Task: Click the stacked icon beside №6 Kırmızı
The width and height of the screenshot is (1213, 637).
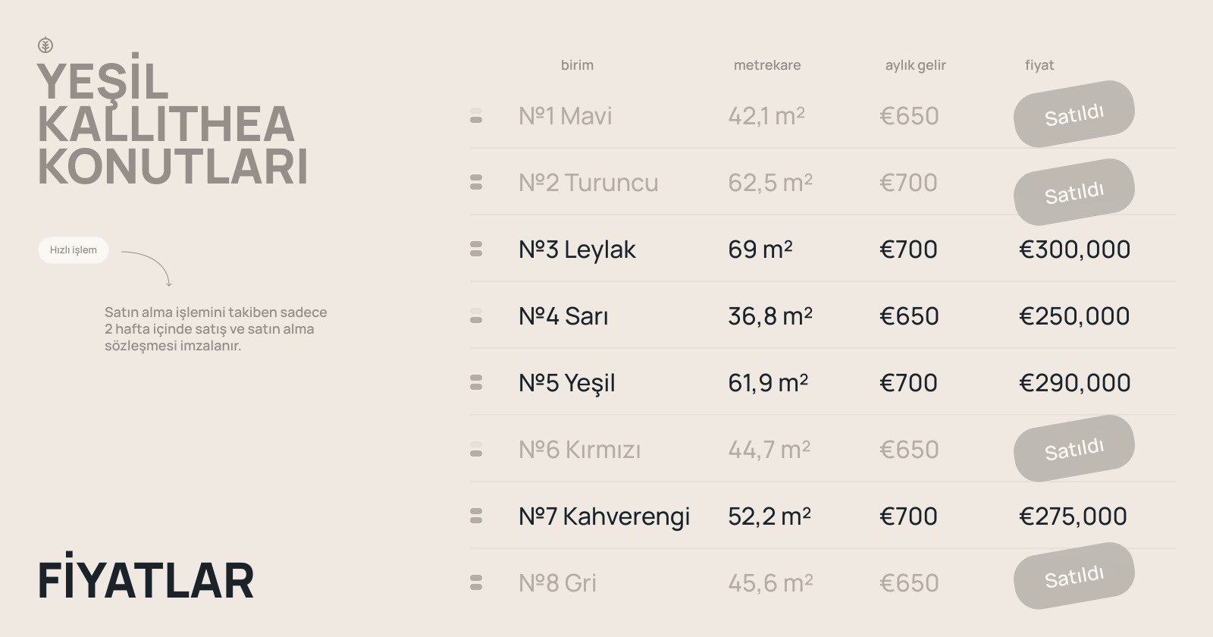Action: (x=476, y=449)
